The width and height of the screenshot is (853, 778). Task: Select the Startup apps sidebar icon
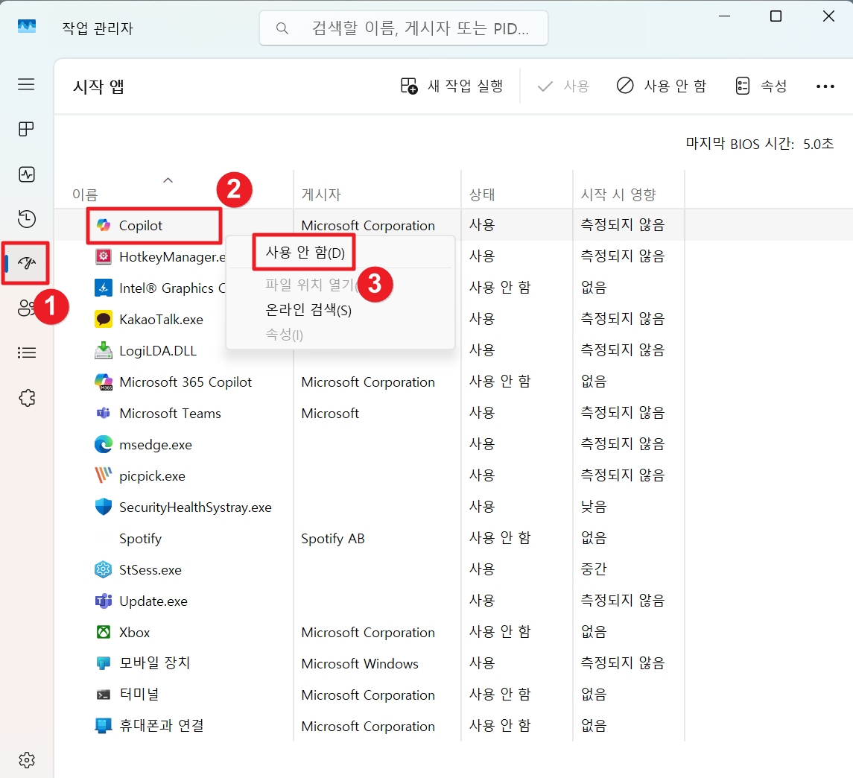(26, 263)
